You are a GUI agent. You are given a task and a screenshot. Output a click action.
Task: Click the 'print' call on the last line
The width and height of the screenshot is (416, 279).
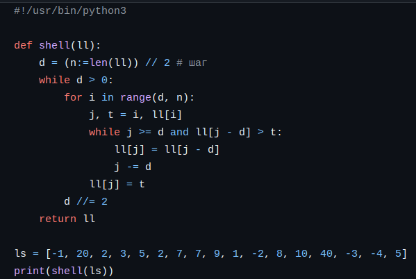click(x=30, y=271)
